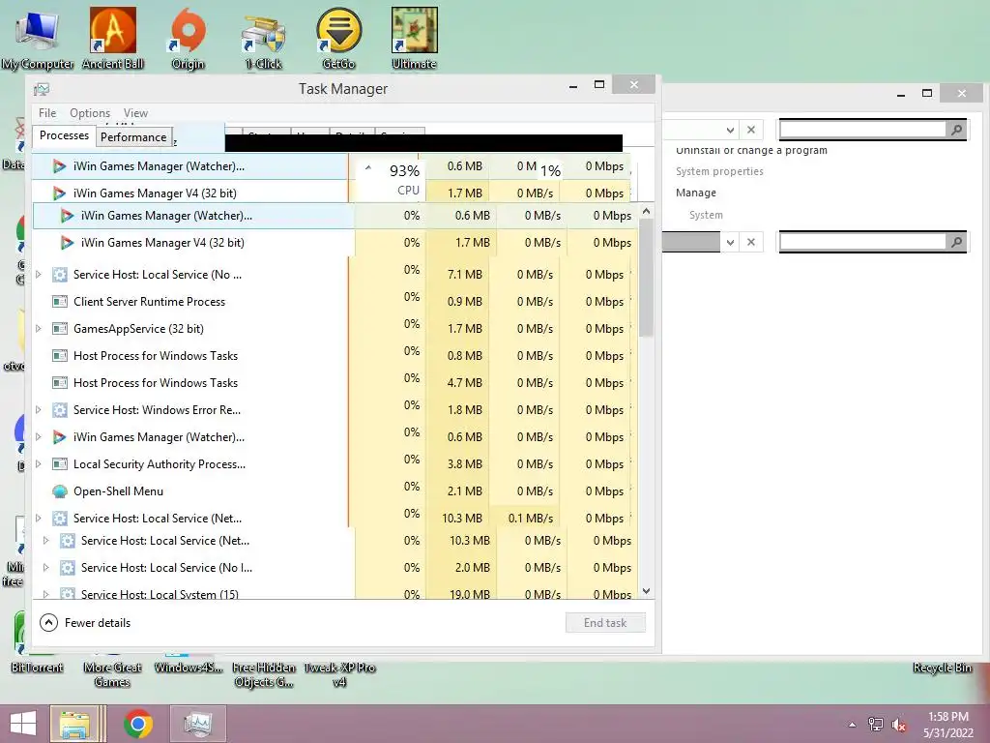Screen dimensions: 990x743
Task: Launch Chrome from the taskbar
Action: point(137,724)
